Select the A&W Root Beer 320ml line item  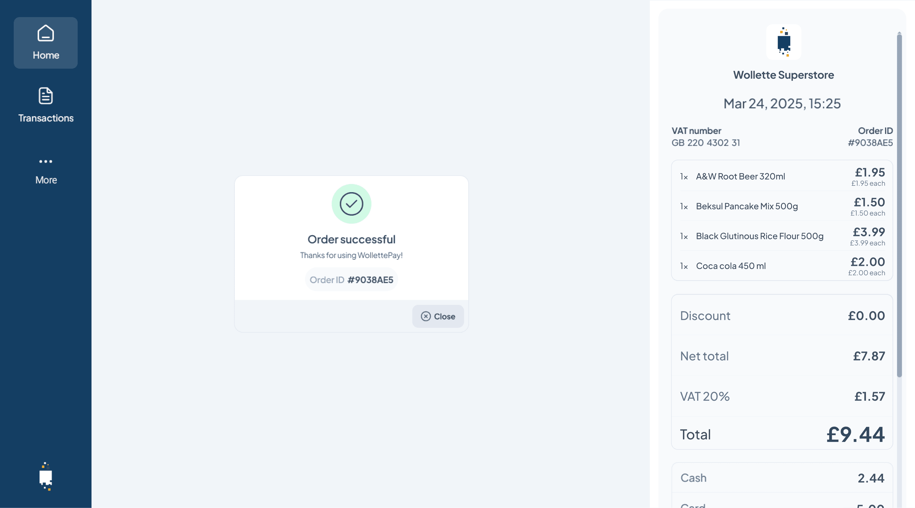click(782, 177)
